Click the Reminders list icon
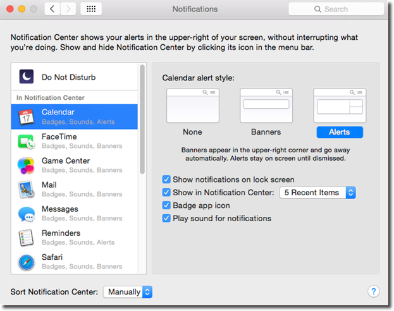The width and height of the screenshot is (394, 311). [x=26, y=238]
